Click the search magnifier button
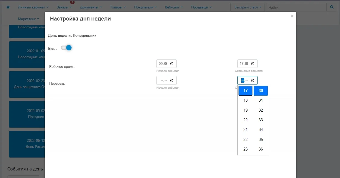 pos(332,7)
